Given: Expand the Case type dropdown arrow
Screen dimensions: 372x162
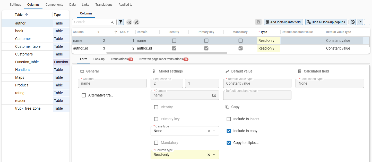Looking at the screenshot, I should tap(214, 131).
